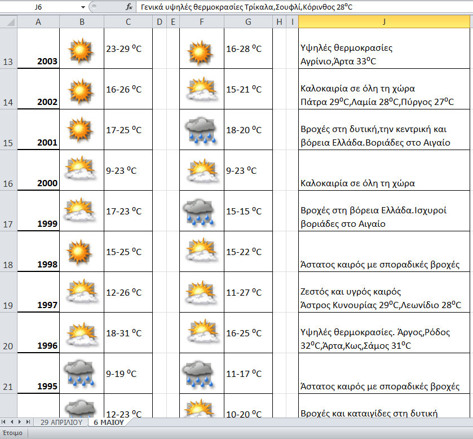Image resolution: width=473 pixels, height=439 pixels.
Task: Go to the previous sheet tab arrow
Action: [x=12, y=422]
